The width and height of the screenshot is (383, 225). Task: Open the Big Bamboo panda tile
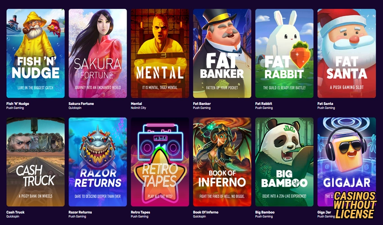point(284,162)
